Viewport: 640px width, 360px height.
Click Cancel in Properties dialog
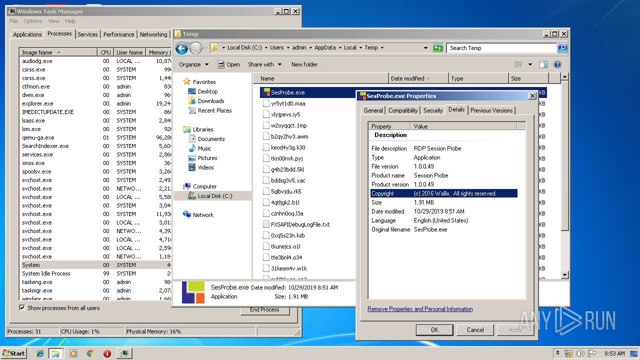click(x=475, y=330)
